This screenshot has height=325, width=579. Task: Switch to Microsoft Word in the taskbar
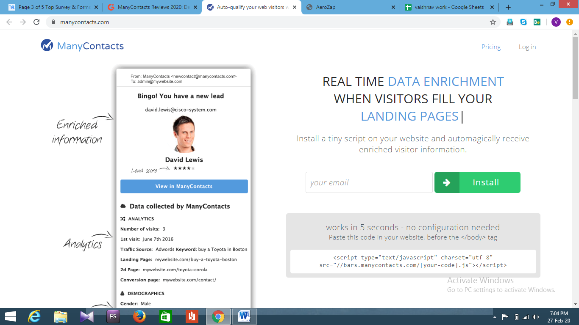coord(245,317)
